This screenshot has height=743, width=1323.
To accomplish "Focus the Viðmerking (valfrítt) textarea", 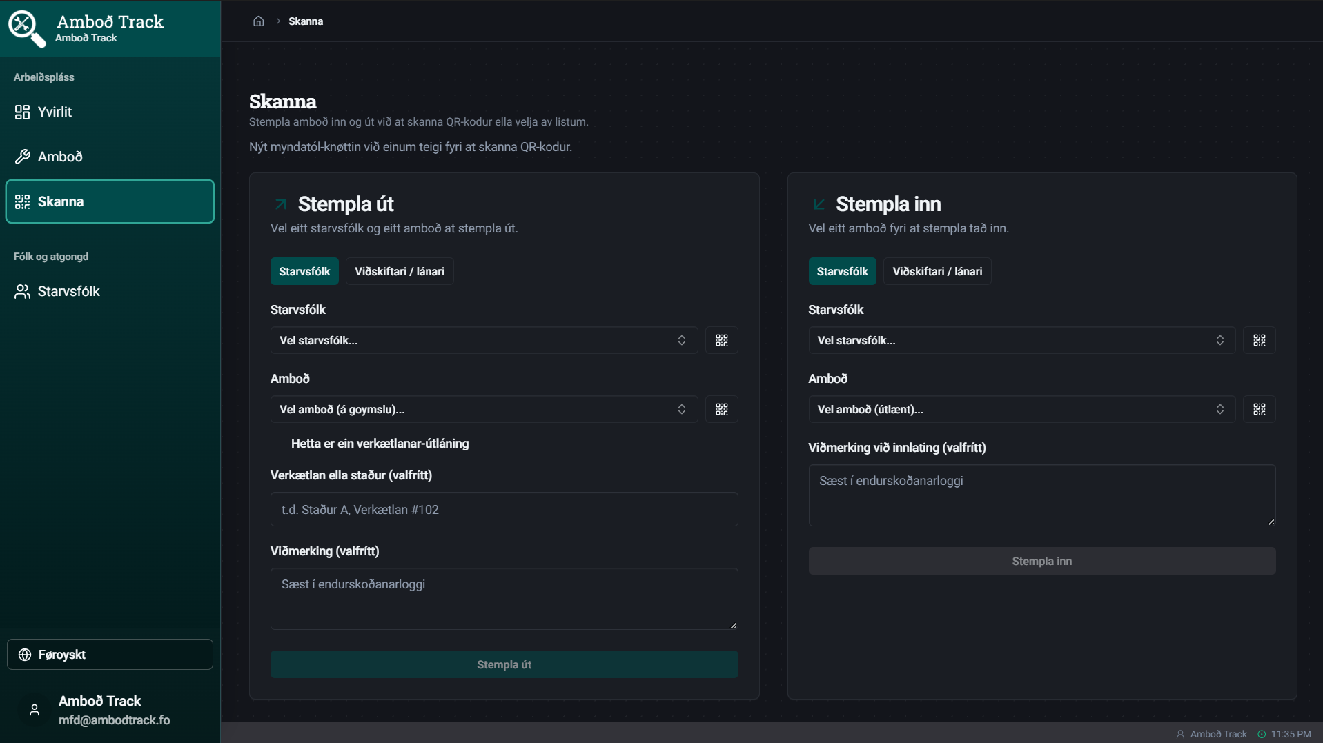I will [504, 599].
